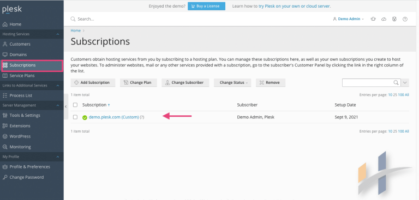Click the Service Plans book icon
Viewport: 419px width, 200px height.
pyautogui.click(x=5, y=76)
